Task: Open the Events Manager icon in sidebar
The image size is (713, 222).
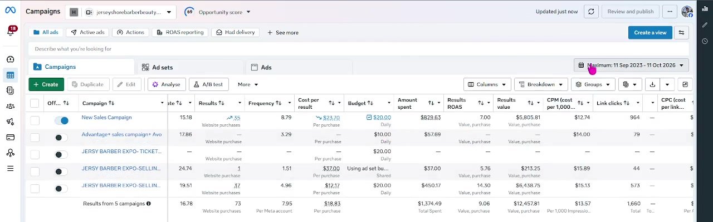Action: click(10, 153)
